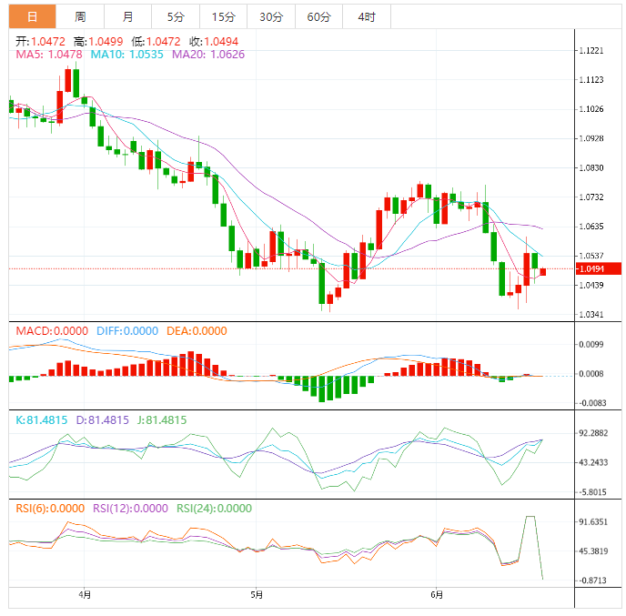Select the DEA legend in MACD panel
This screenshot has width=626, height=616.
click(197, 331)
